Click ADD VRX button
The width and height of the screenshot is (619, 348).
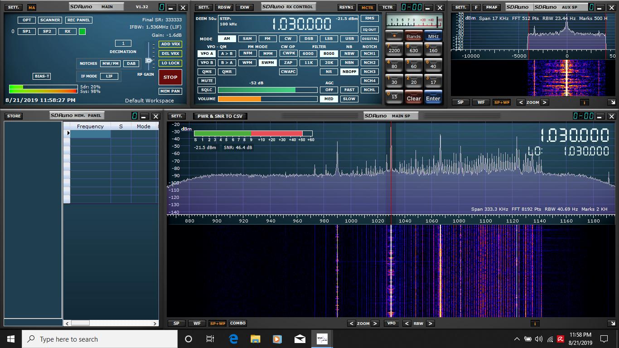point(170,44)
